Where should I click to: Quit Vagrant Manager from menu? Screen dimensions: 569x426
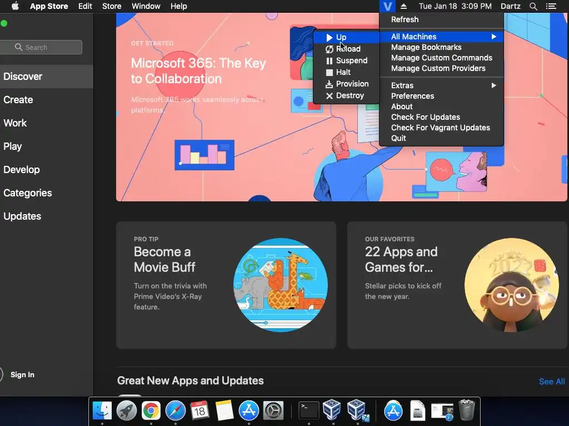[441, 138]
